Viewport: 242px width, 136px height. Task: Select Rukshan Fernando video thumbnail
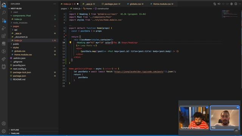tap(194, 117)
